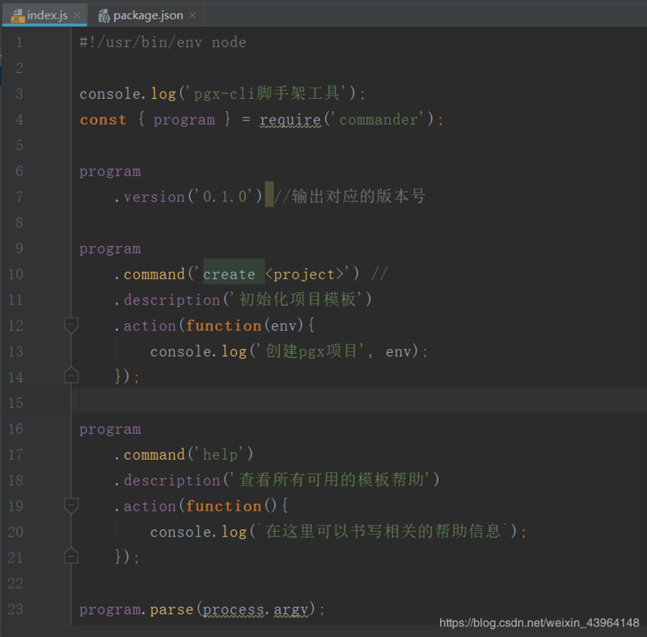Click the '.version' method call
This screenshot has width=647, height=637.
tap(149, 197)
